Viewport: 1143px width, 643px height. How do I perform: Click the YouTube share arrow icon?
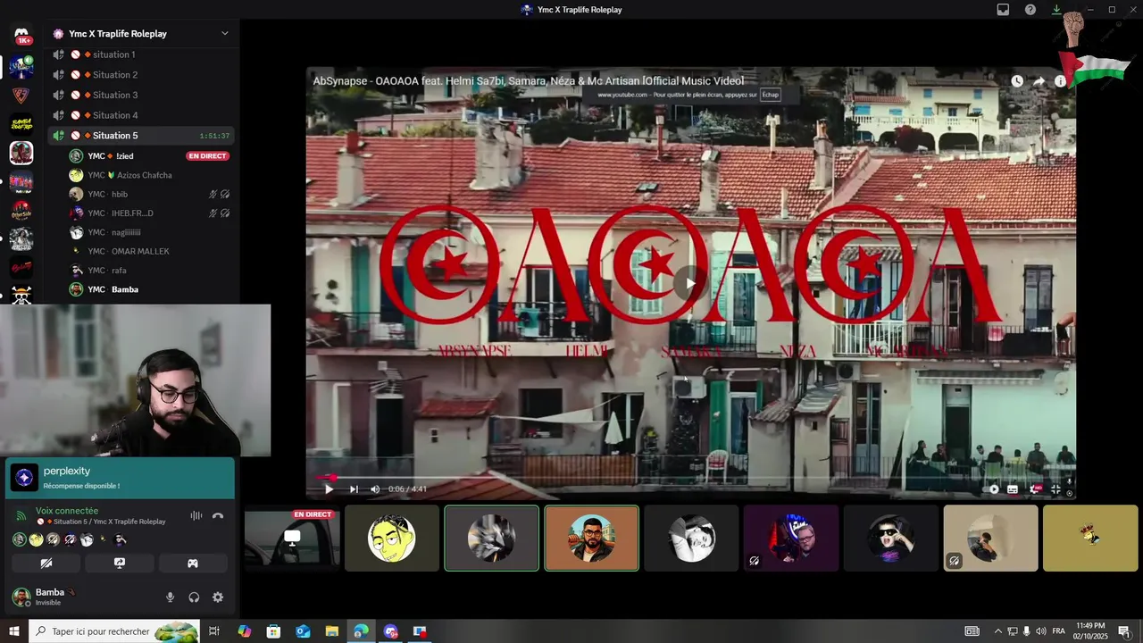coord(1039,81)
